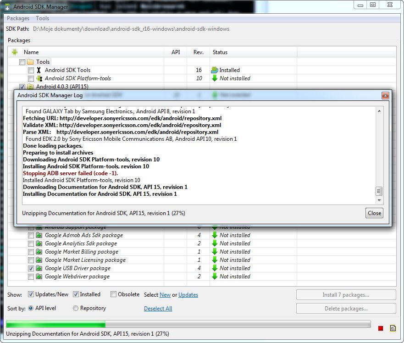Click green arrow status for Google Admob Ads
Viewport: 404px width, 343px height.
click(214, 235)
